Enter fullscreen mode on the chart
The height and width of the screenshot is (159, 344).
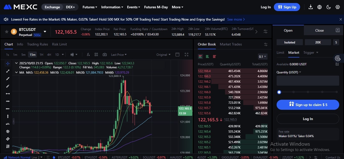[187, 54]
